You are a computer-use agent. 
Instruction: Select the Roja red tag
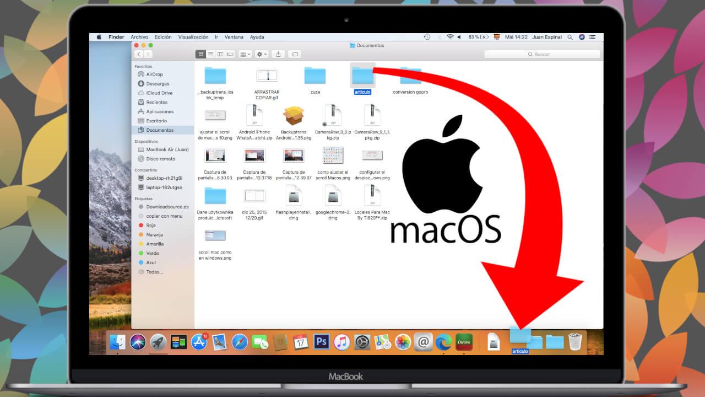point(151,225)
